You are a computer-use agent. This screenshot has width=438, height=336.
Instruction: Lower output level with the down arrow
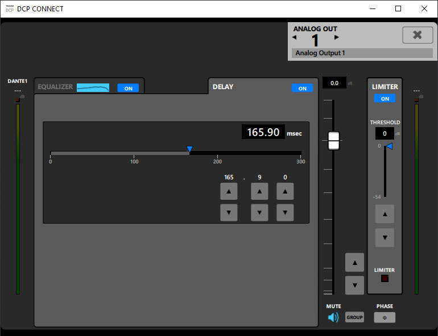pyautogui.click(x=354, y=285)
